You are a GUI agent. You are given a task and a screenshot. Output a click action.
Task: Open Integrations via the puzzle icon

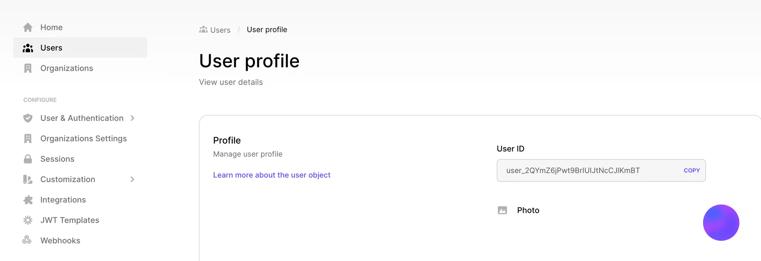[x=27, y=199]
